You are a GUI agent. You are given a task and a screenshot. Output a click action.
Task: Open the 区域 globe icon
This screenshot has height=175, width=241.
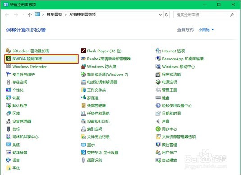tap(8, 114)
